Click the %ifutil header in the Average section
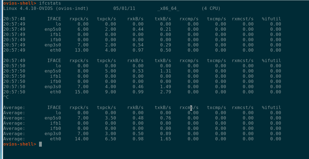Image resolution: width=309 pixels, height=159 pixels. click(271, 108)
